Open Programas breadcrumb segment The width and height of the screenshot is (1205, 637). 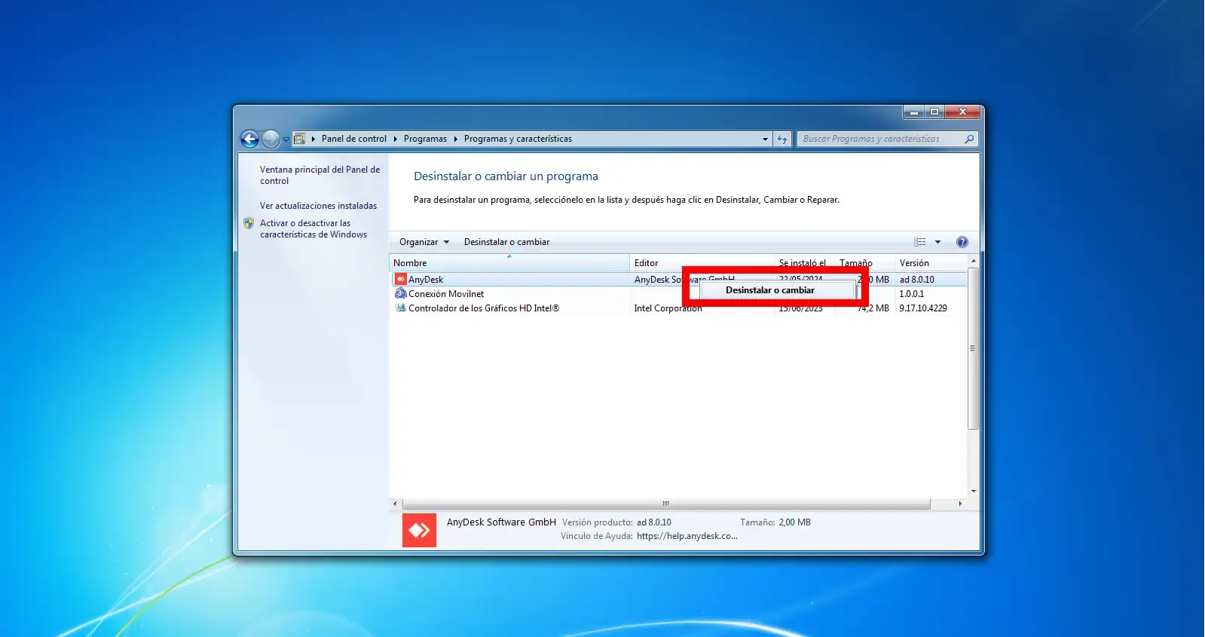(425, 139)
